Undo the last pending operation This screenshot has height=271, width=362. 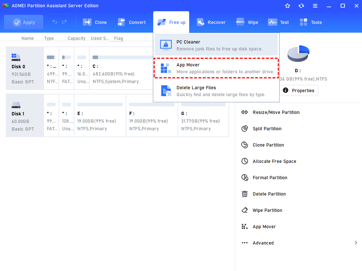(x=55, y=22)
